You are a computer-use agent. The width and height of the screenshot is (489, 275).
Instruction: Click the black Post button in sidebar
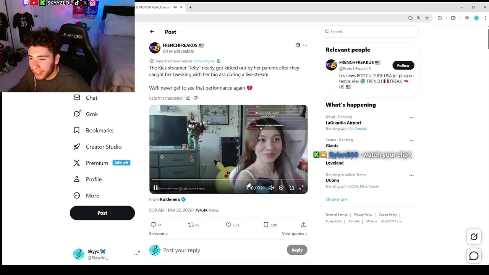pos(102,213)
